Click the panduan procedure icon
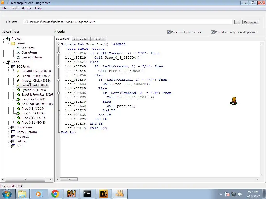 click(18, 99)
